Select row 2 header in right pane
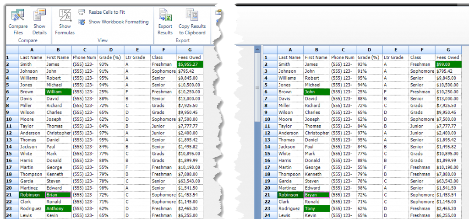 (x=267, y=64)
